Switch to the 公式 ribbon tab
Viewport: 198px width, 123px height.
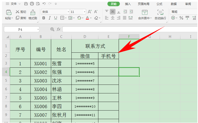(159, 4)
